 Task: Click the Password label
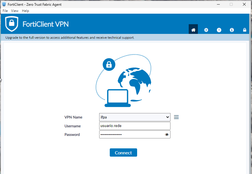point(72,135)
